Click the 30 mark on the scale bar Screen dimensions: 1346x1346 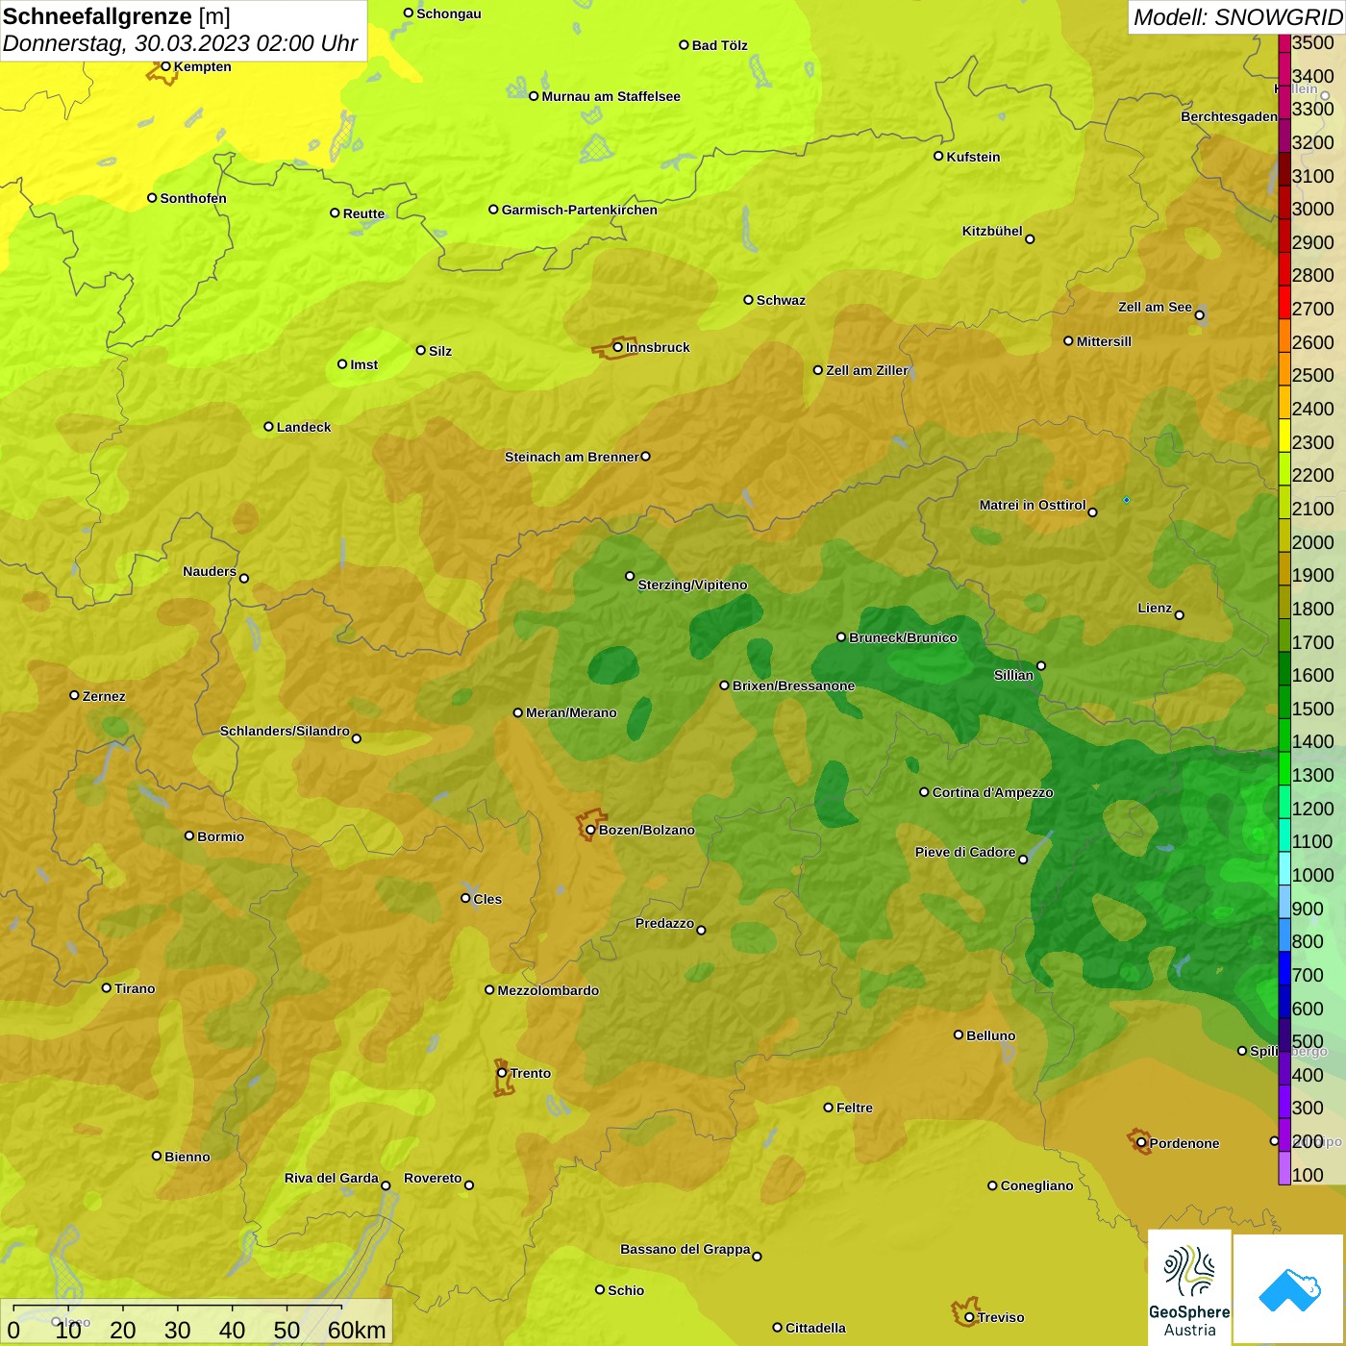pyautogui.click(x=177, y=1330)
